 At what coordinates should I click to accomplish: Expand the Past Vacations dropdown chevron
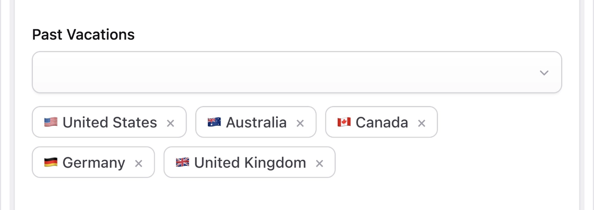[x=544, y=72]
